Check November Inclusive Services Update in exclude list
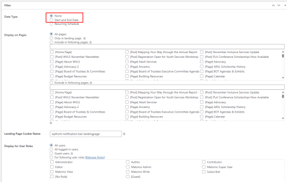This screenshot has height=182, width=287. [x=202, y=93]
